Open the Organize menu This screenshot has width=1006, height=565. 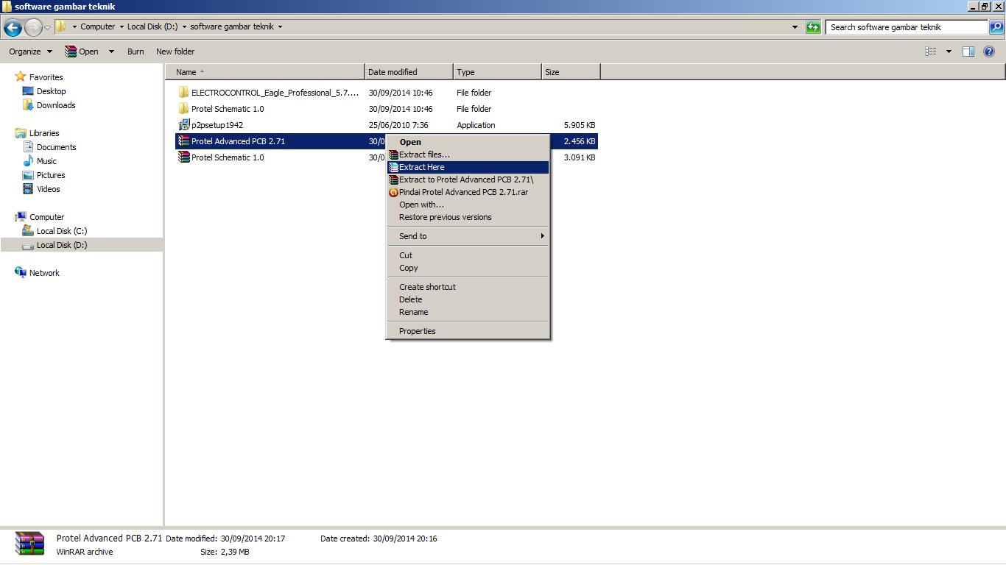click(30, 51)
